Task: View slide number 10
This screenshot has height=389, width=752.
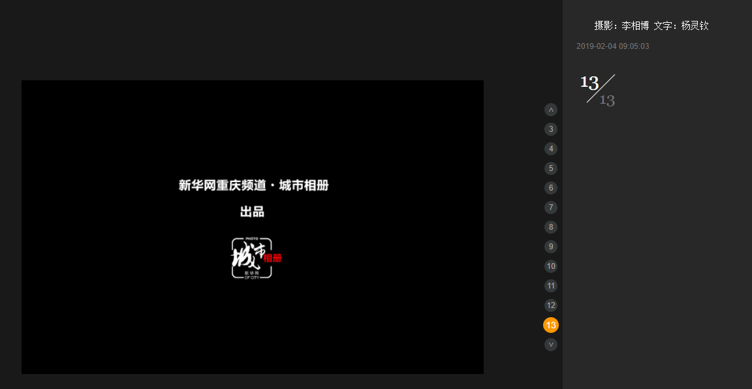Action: pyautogui.click(x=551, y=266)
